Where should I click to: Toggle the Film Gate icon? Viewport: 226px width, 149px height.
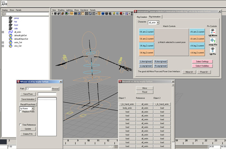click(75, 13)
